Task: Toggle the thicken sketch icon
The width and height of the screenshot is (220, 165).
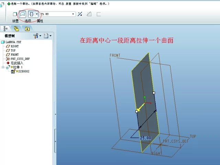Action: pos(99,14)
